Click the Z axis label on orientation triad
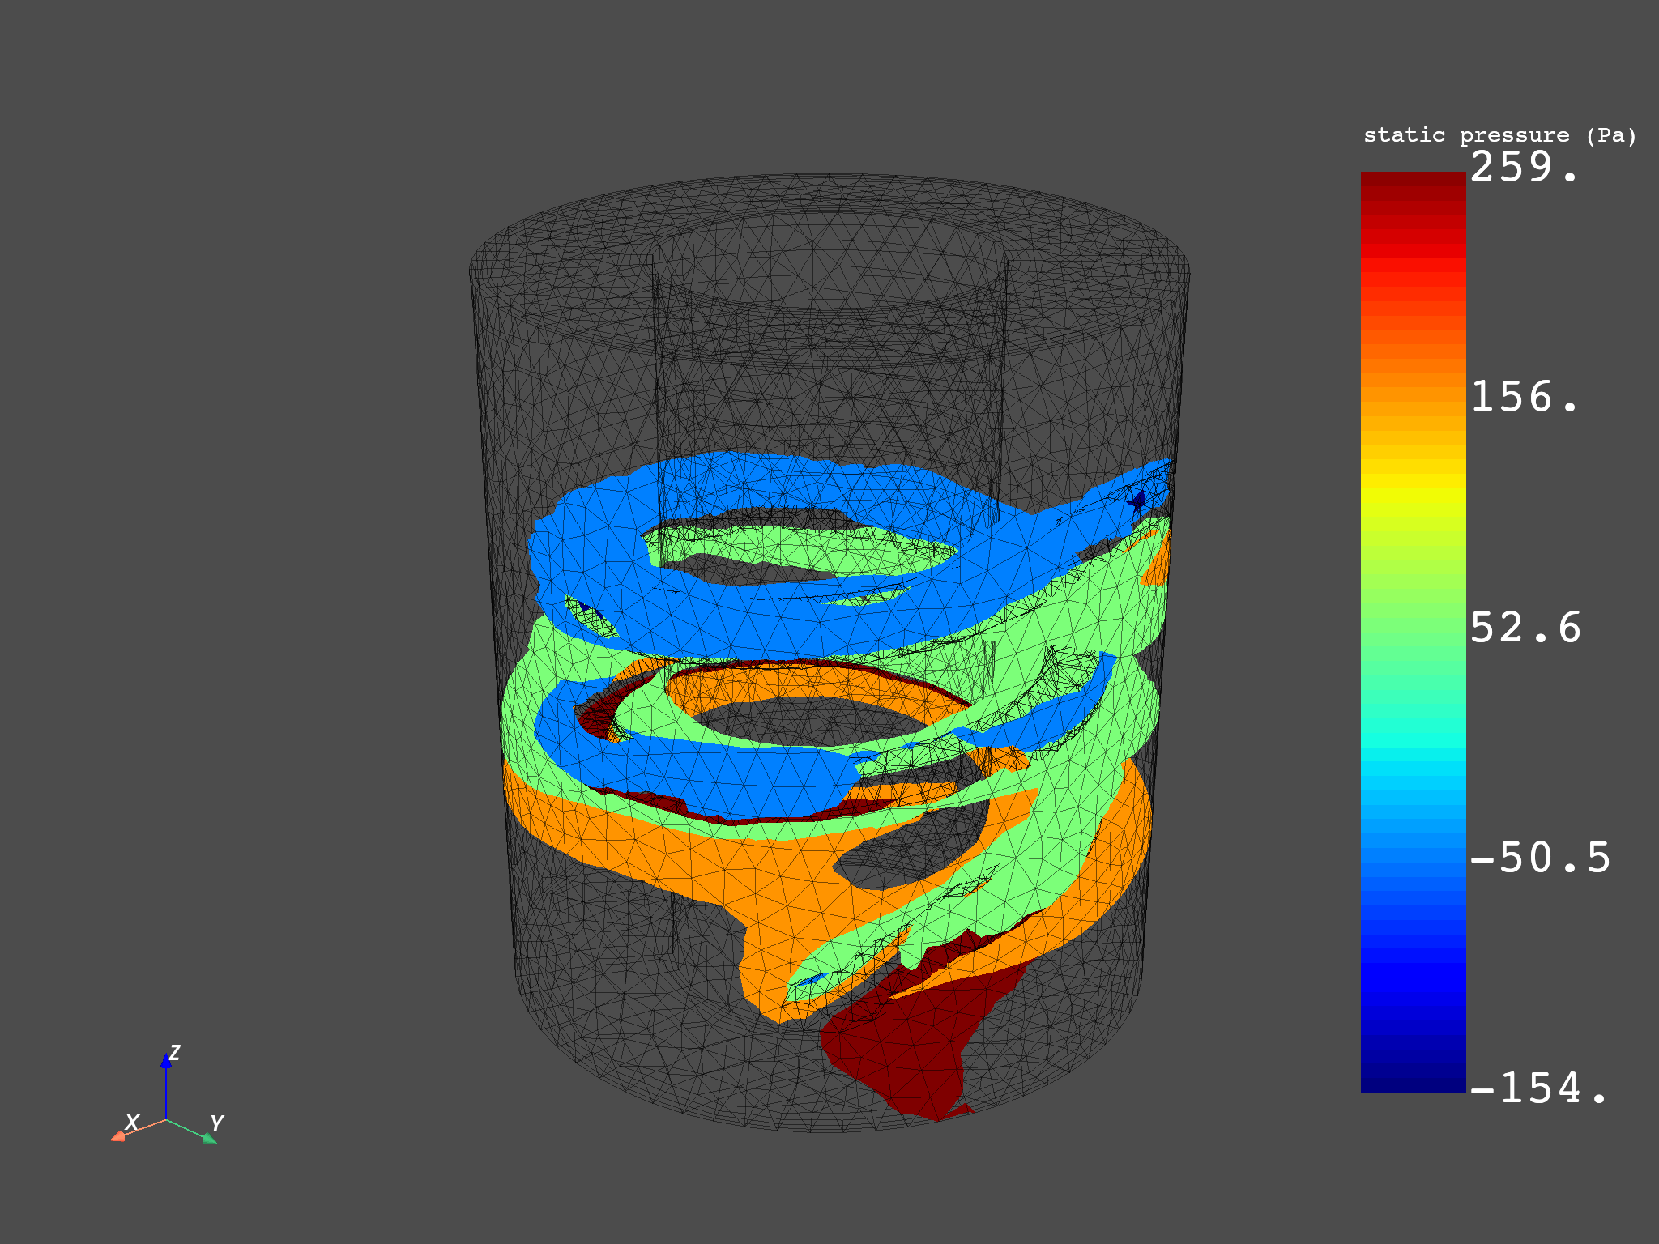This screenshot has height=1244, width=1659. tap(174, 1053)
